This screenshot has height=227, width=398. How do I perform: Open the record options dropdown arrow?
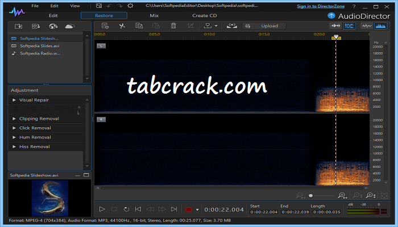[197, 210]
